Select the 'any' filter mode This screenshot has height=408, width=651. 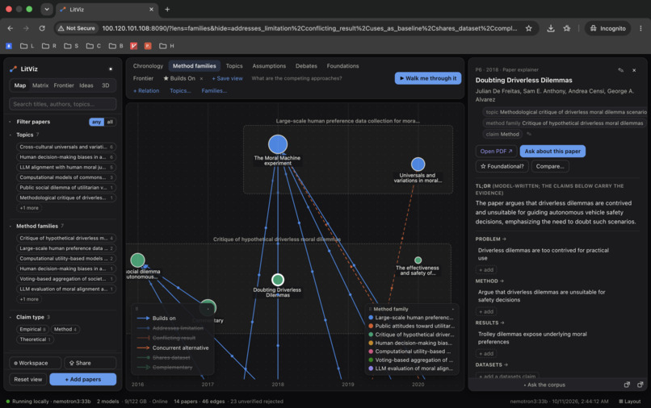click(x=96, y=122)
